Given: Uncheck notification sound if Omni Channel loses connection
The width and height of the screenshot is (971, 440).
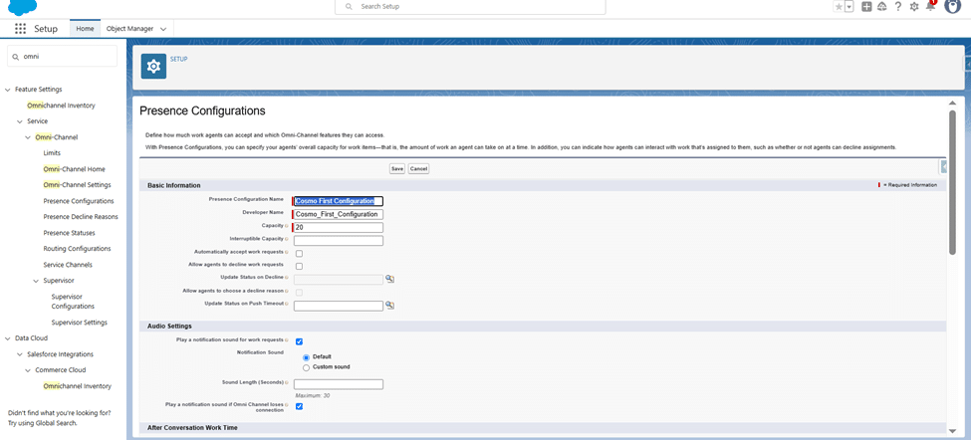Looking at the screenshot, I should point(299,406).
